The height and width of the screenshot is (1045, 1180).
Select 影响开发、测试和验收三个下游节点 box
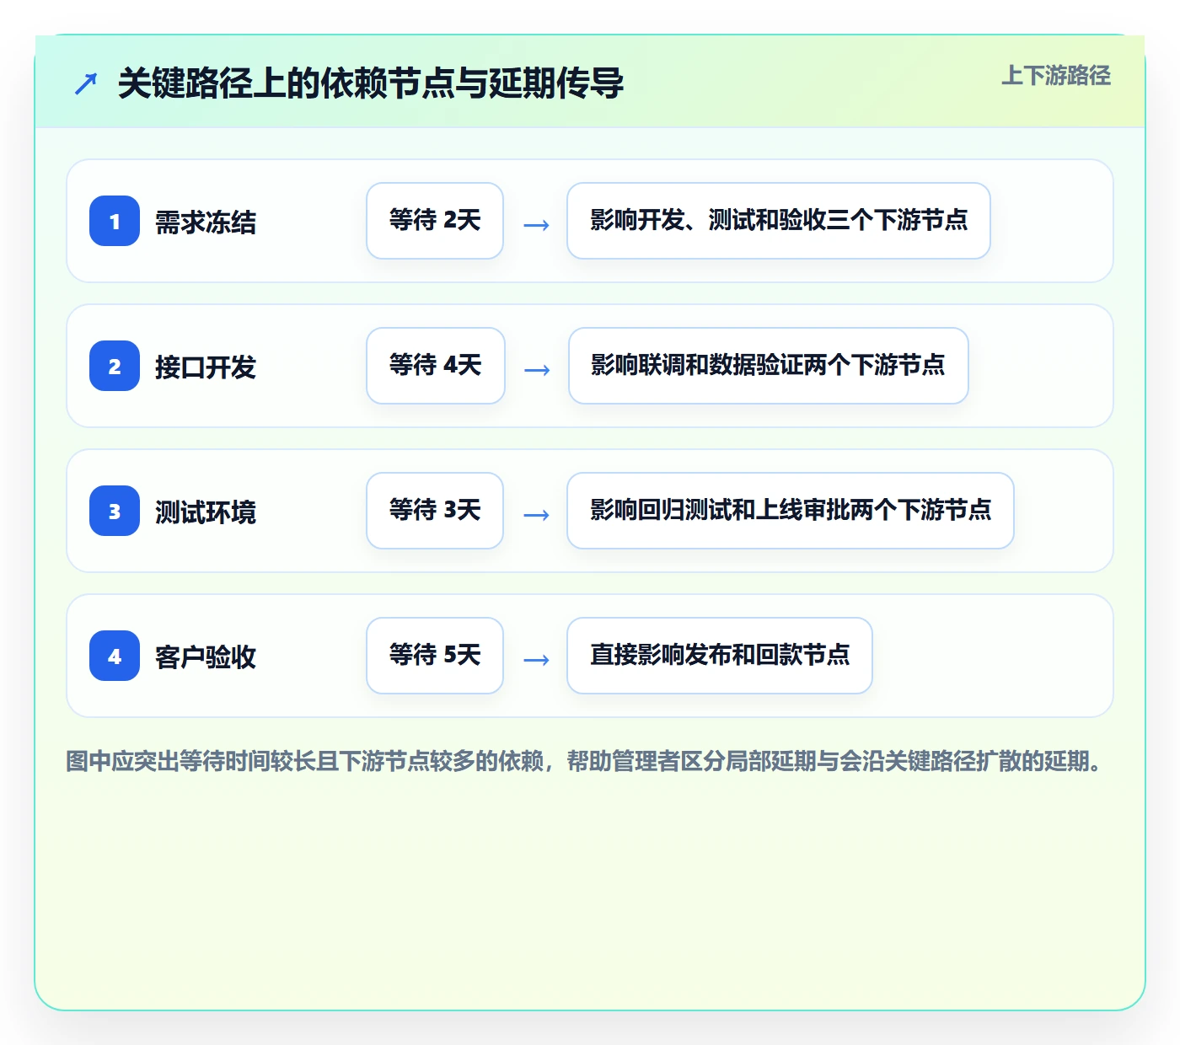pyautogui.click(x=779, y=221)
